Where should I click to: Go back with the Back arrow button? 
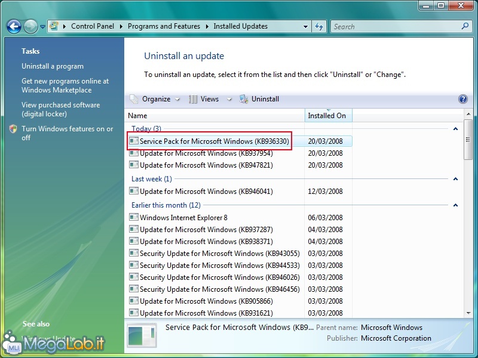click(x=14, y=26)
